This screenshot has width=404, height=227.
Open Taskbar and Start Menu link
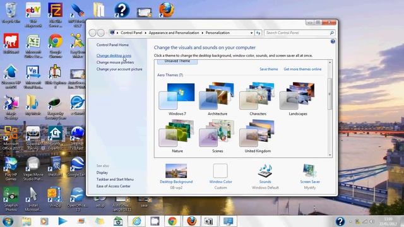pos(115,179)
